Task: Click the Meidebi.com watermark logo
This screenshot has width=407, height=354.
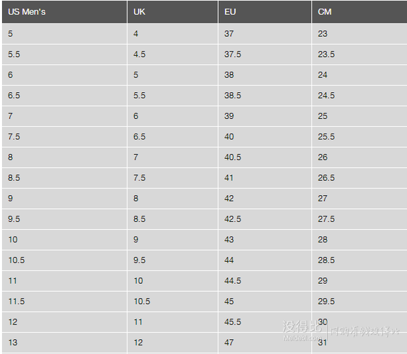Action: tap(302, 331)
